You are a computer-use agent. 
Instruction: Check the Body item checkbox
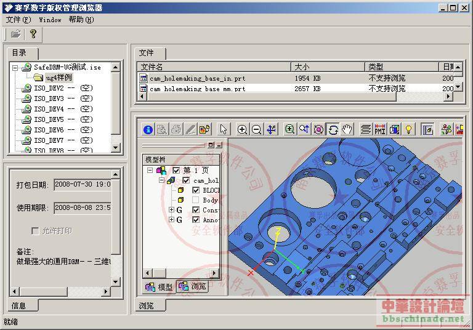pos(196,200)
